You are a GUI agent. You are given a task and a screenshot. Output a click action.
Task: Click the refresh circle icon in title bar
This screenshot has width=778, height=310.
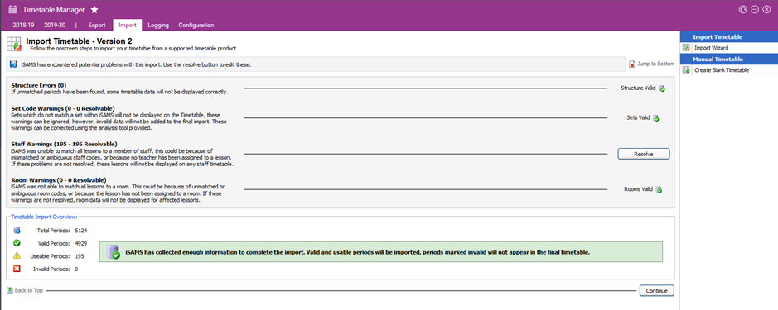(x=742, y=9)
